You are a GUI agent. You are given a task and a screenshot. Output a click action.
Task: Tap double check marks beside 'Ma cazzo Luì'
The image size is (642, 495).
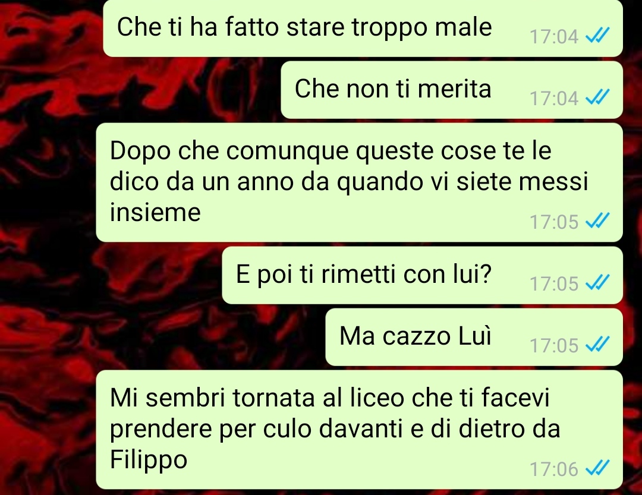(598, 344)
